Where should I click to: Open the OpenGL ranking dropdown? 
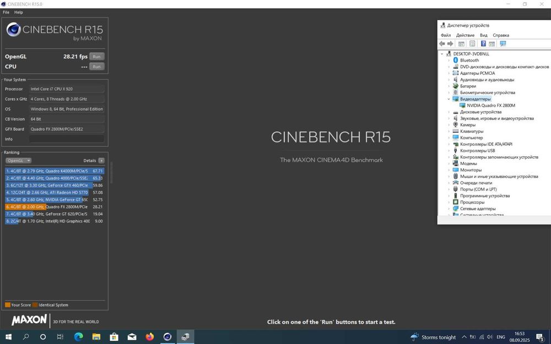[18, 160]
